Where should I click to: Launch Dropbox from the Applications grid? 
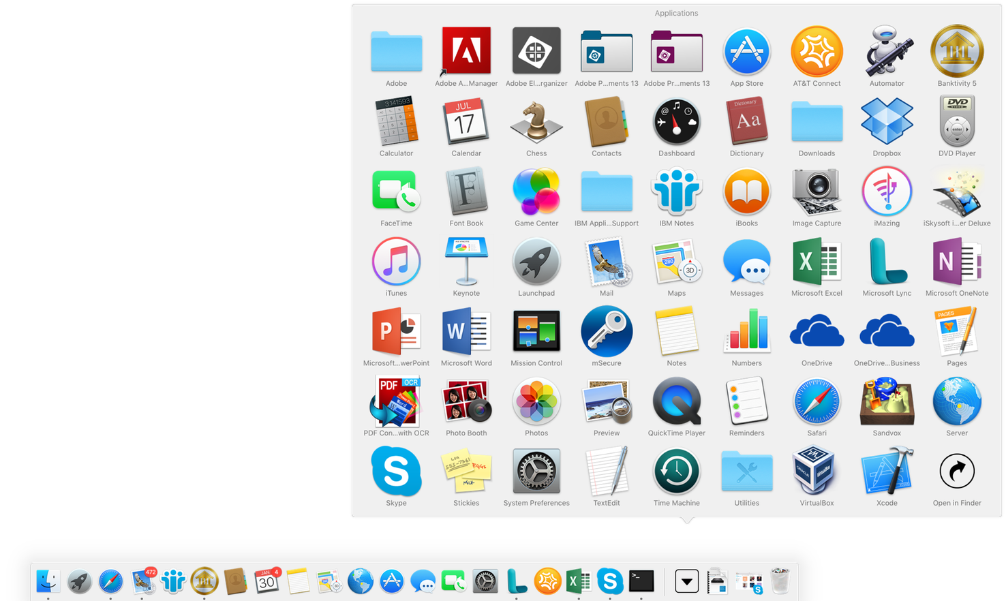click(x=887, y=121)
